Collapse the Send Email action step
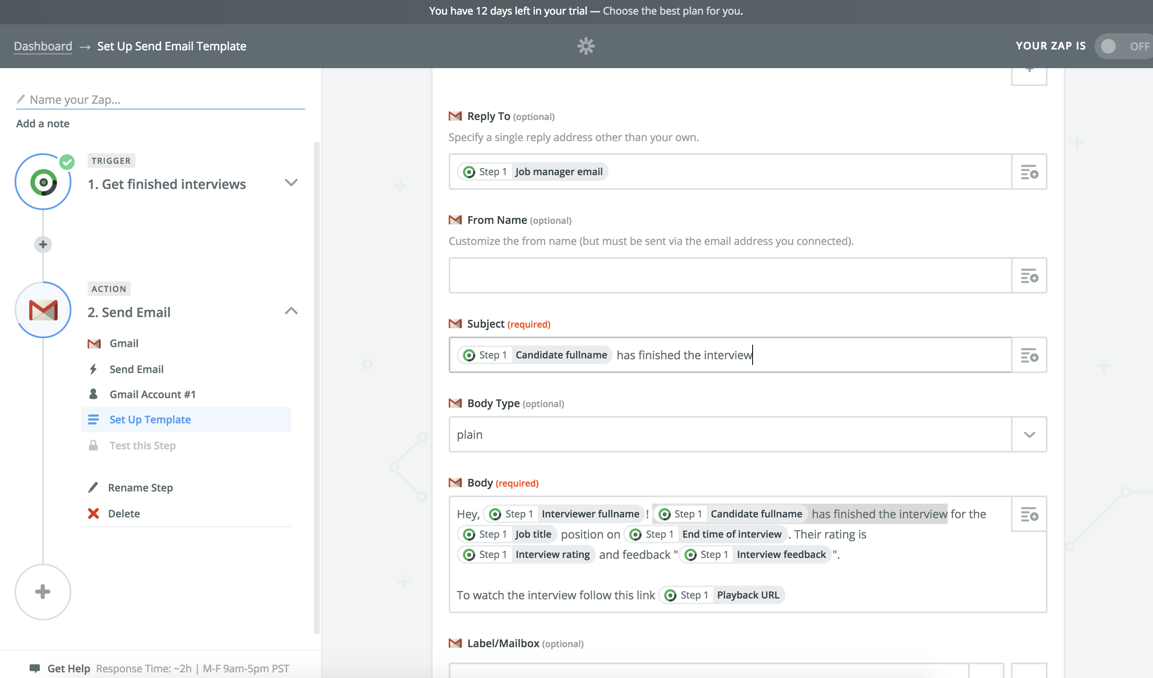Viewport: 1153px width, 678px height. coord(291,311)
